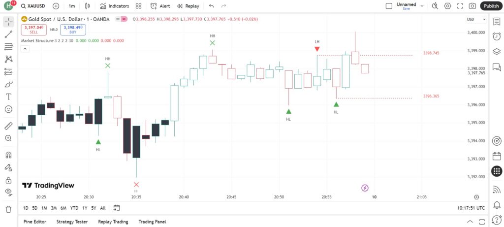Open the Pine Editor tab
Screen dimensions: 504x227
tap(35, 222)
